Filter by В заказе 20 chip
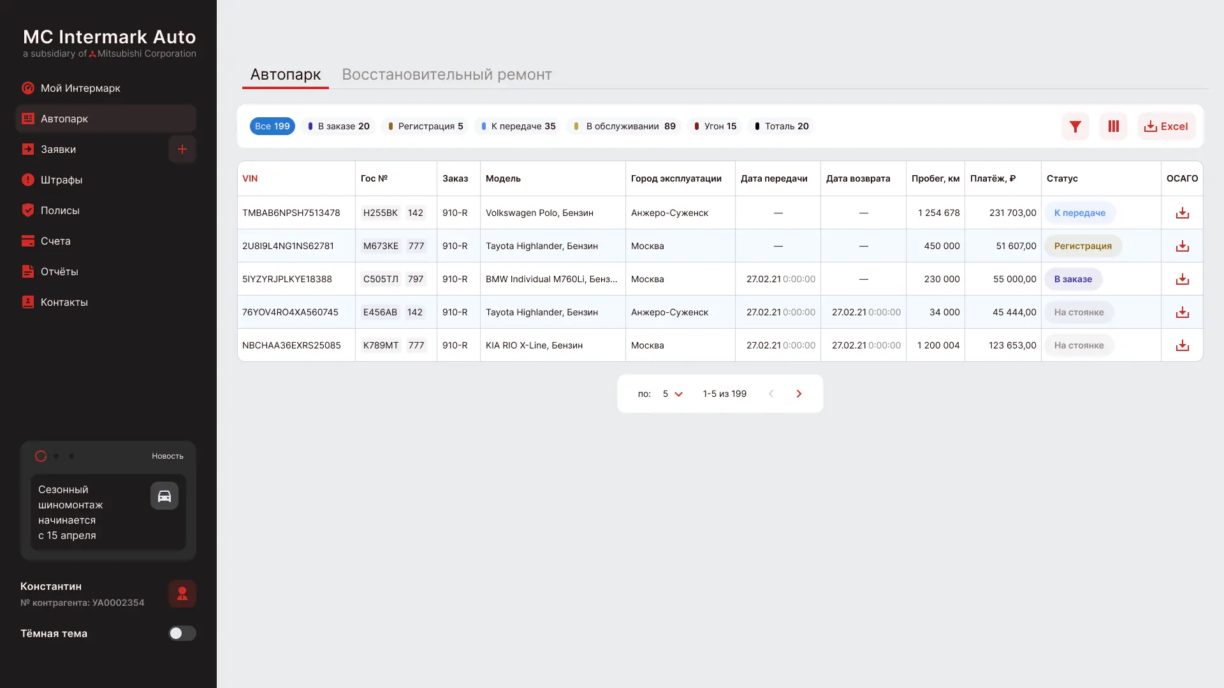The width and height of the screenshot is (1224, 688). [339, 126]
